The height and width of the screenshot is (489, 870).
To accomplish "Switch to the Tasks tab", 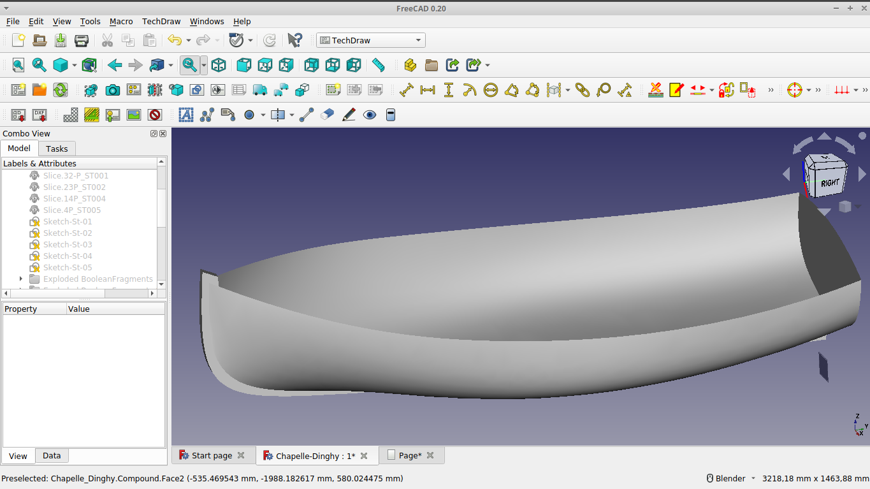I will (x=57, y=149).
